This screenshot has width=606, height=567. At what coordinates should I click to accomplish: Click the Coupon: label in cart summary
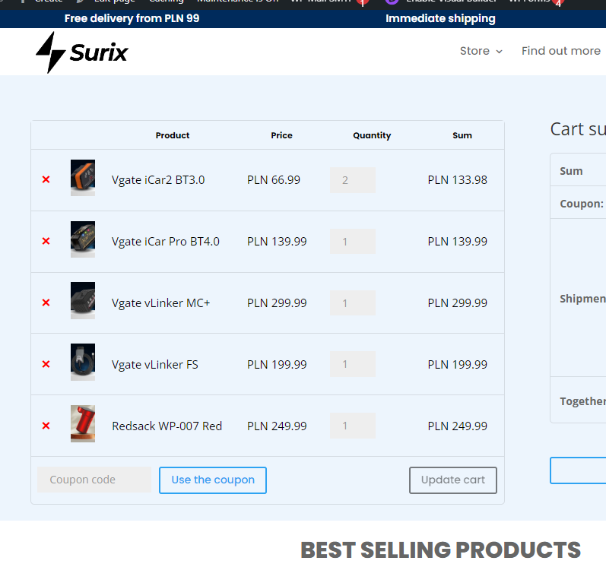pos(582,204)
